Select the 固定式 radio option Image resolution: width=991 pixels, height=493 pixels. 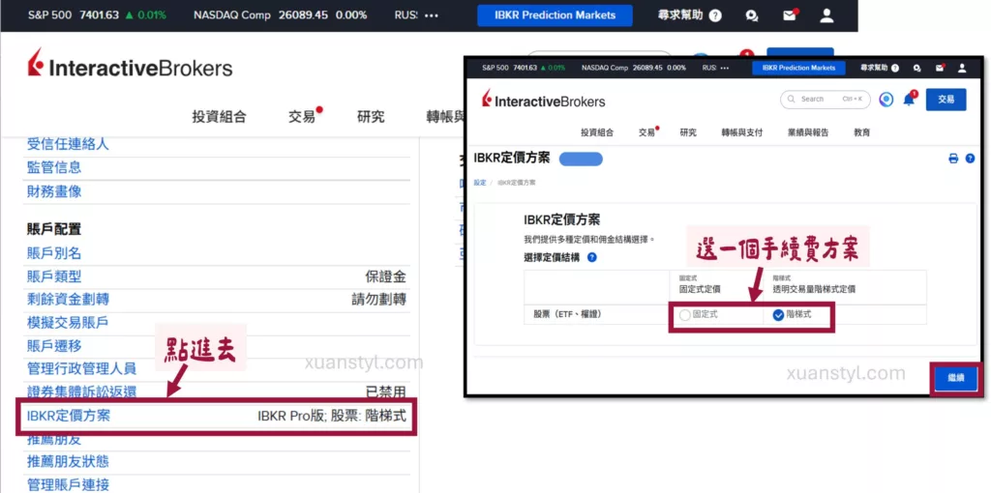685,315
